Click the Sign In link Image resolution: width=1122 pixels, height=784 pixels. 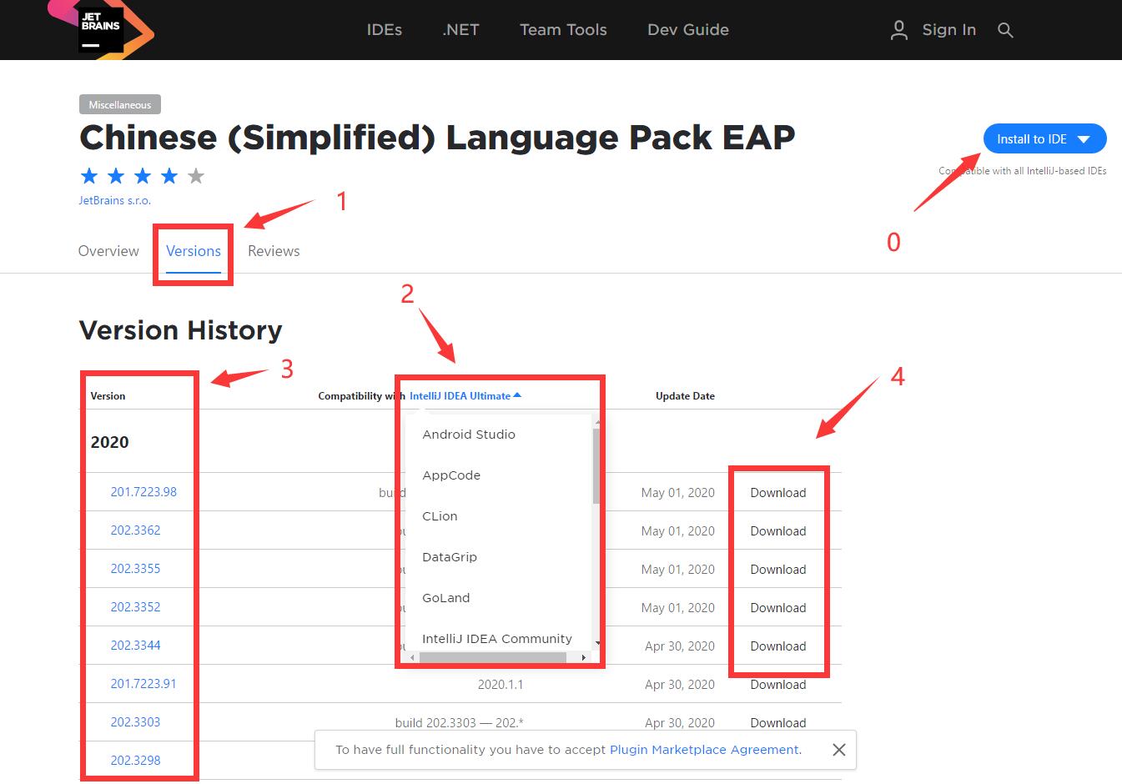(x=948, y=30)
